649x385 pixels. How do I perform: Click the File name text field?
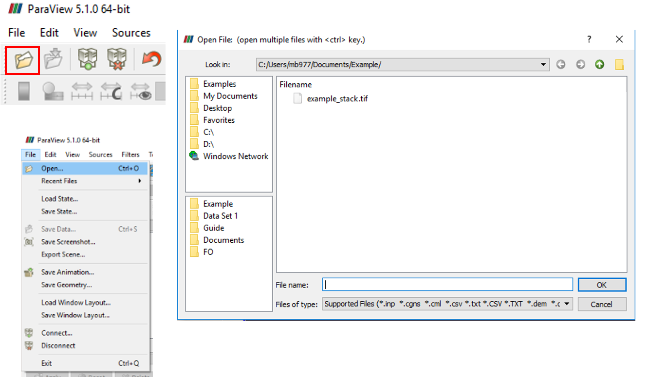coord(447,285)
